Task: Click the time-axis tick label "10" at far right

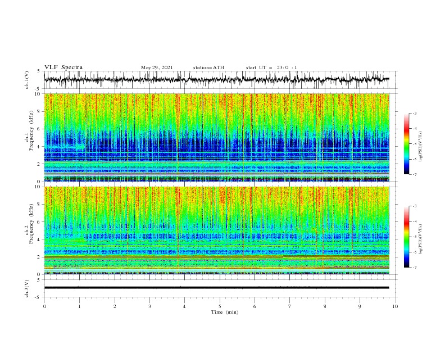Action: (x=395, y=306)
